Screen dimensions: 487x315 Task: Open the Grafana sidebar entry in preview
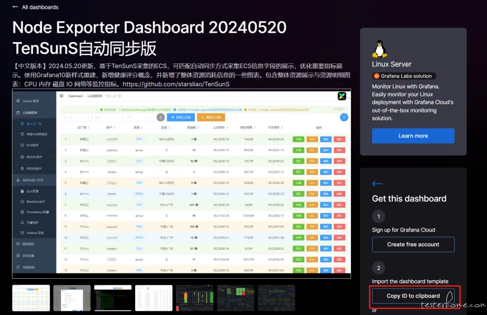34,233
